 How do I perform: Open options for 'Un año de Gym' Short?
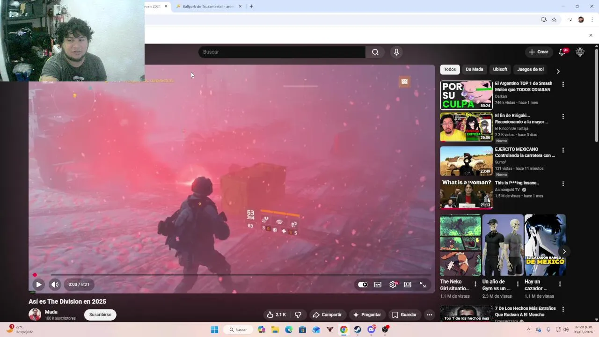(x=518, y=284)
